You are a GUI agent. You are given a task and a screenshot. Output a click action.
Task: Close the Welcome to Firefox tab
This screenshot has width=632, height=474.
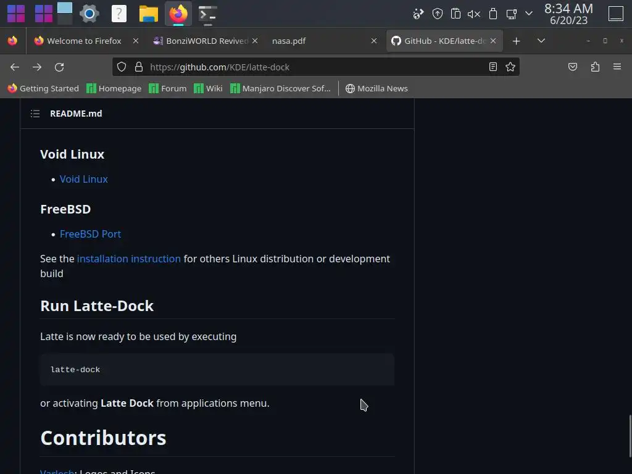(136, 41)
